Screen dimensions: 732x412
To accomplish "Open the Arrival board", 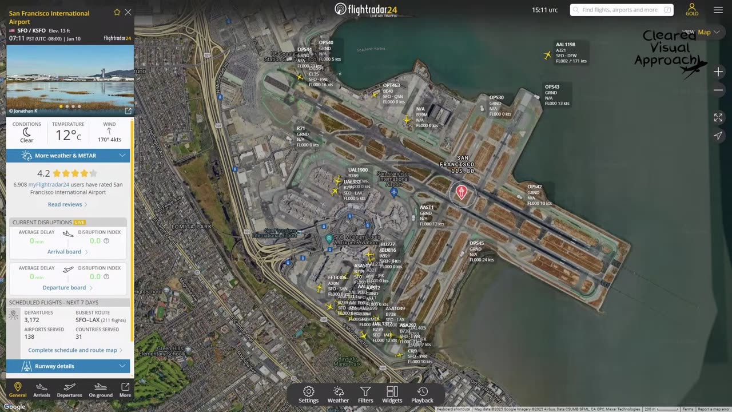I will tap(67, 252).
